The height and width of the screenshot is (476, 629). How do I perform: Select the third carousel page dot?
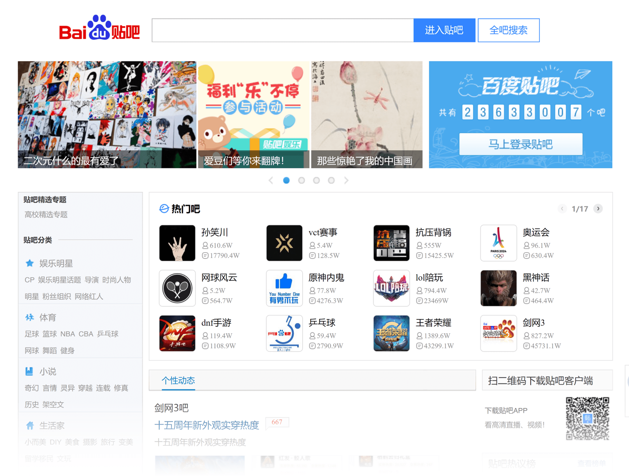click(x=316, y=180)
